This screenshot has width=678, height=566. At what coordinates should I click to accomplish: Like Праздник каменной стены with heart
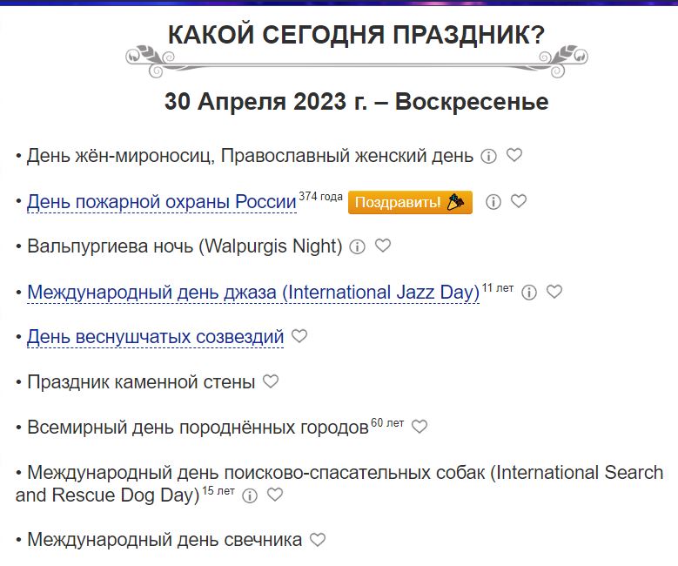click(x=271, y=381)
